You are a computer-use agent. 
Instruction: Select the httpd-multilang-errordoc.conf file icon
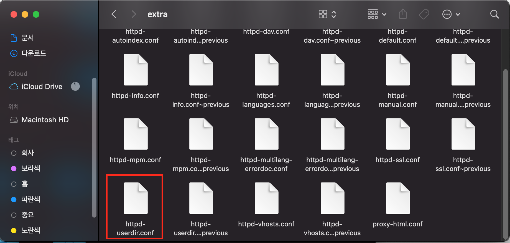coord(266,134)
